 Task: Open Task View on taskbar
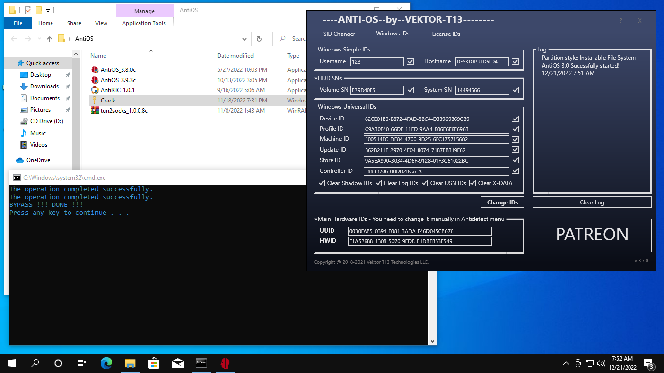coord(82,363)
